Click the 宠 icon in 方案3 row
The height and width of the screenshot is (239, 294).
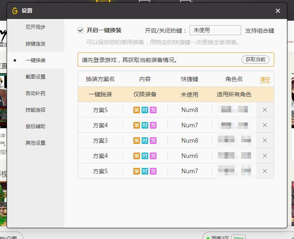pos(153,141)
